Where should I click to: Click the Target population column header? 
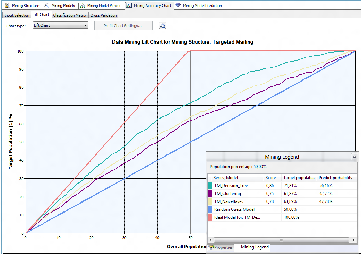coord(299,177)
